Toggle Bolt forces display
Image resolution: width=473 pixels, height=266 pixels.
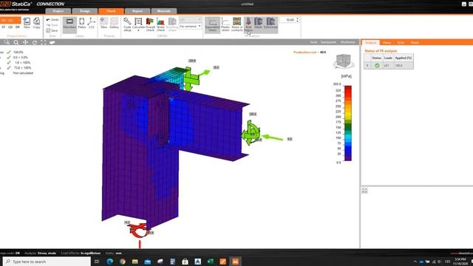(x=248, y=24)
